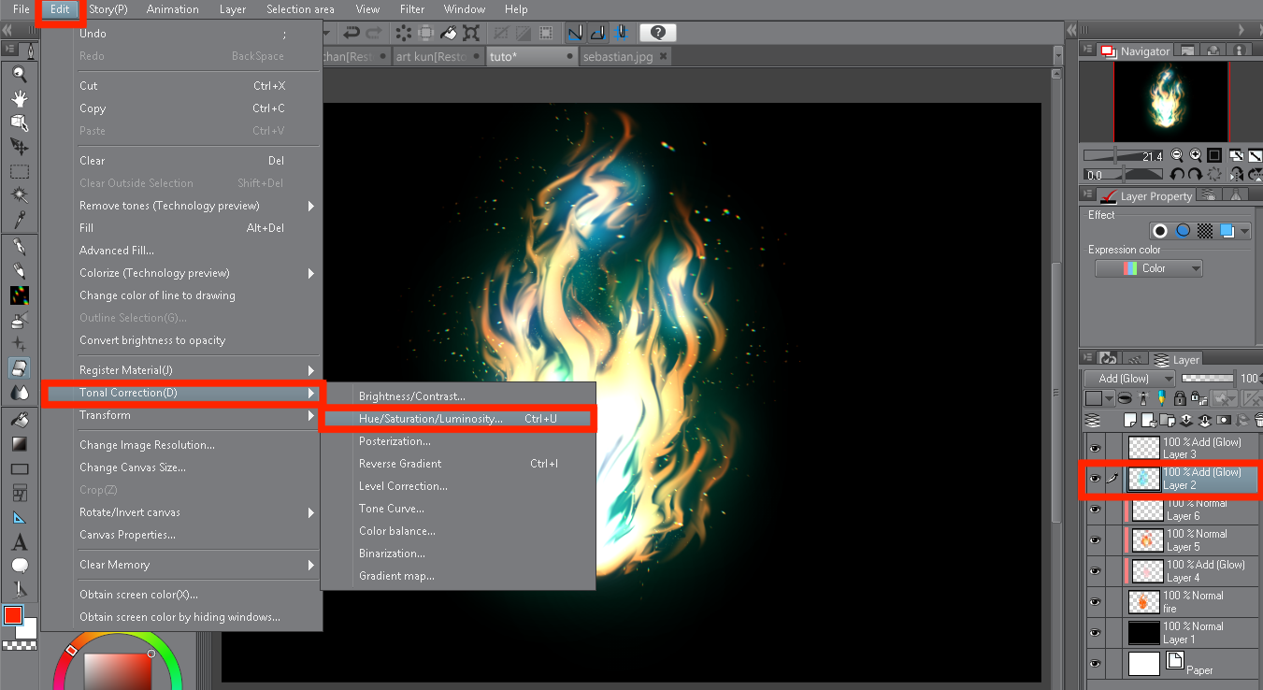This screenshot has height=690, width=1263.
Task: Select the Hand move tool
Action: point(19,98)
